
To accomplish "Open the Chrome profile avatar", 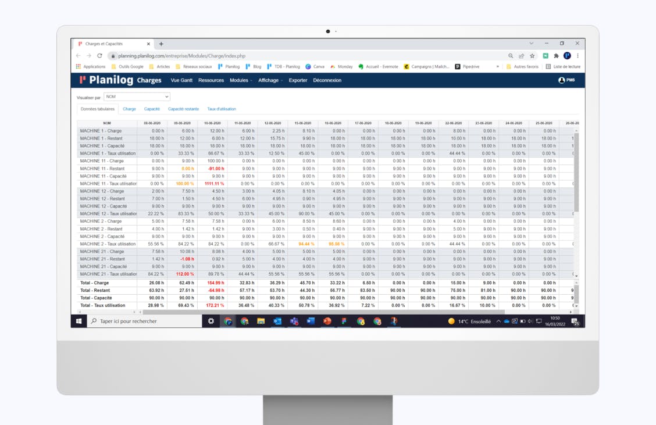I will pyautogui.click(x=567, y=56).
